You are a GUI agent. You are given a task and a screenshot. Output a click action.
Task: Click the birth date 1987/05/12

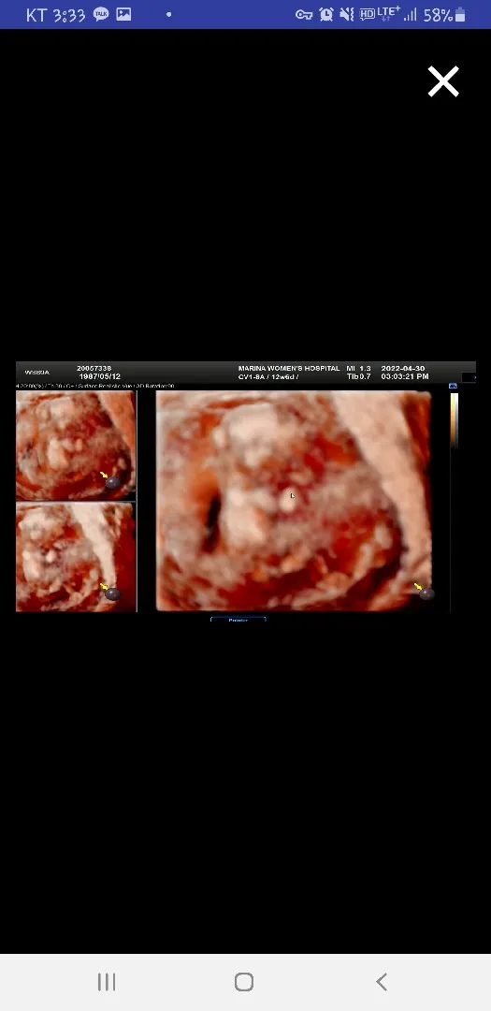tap(100, 376)
